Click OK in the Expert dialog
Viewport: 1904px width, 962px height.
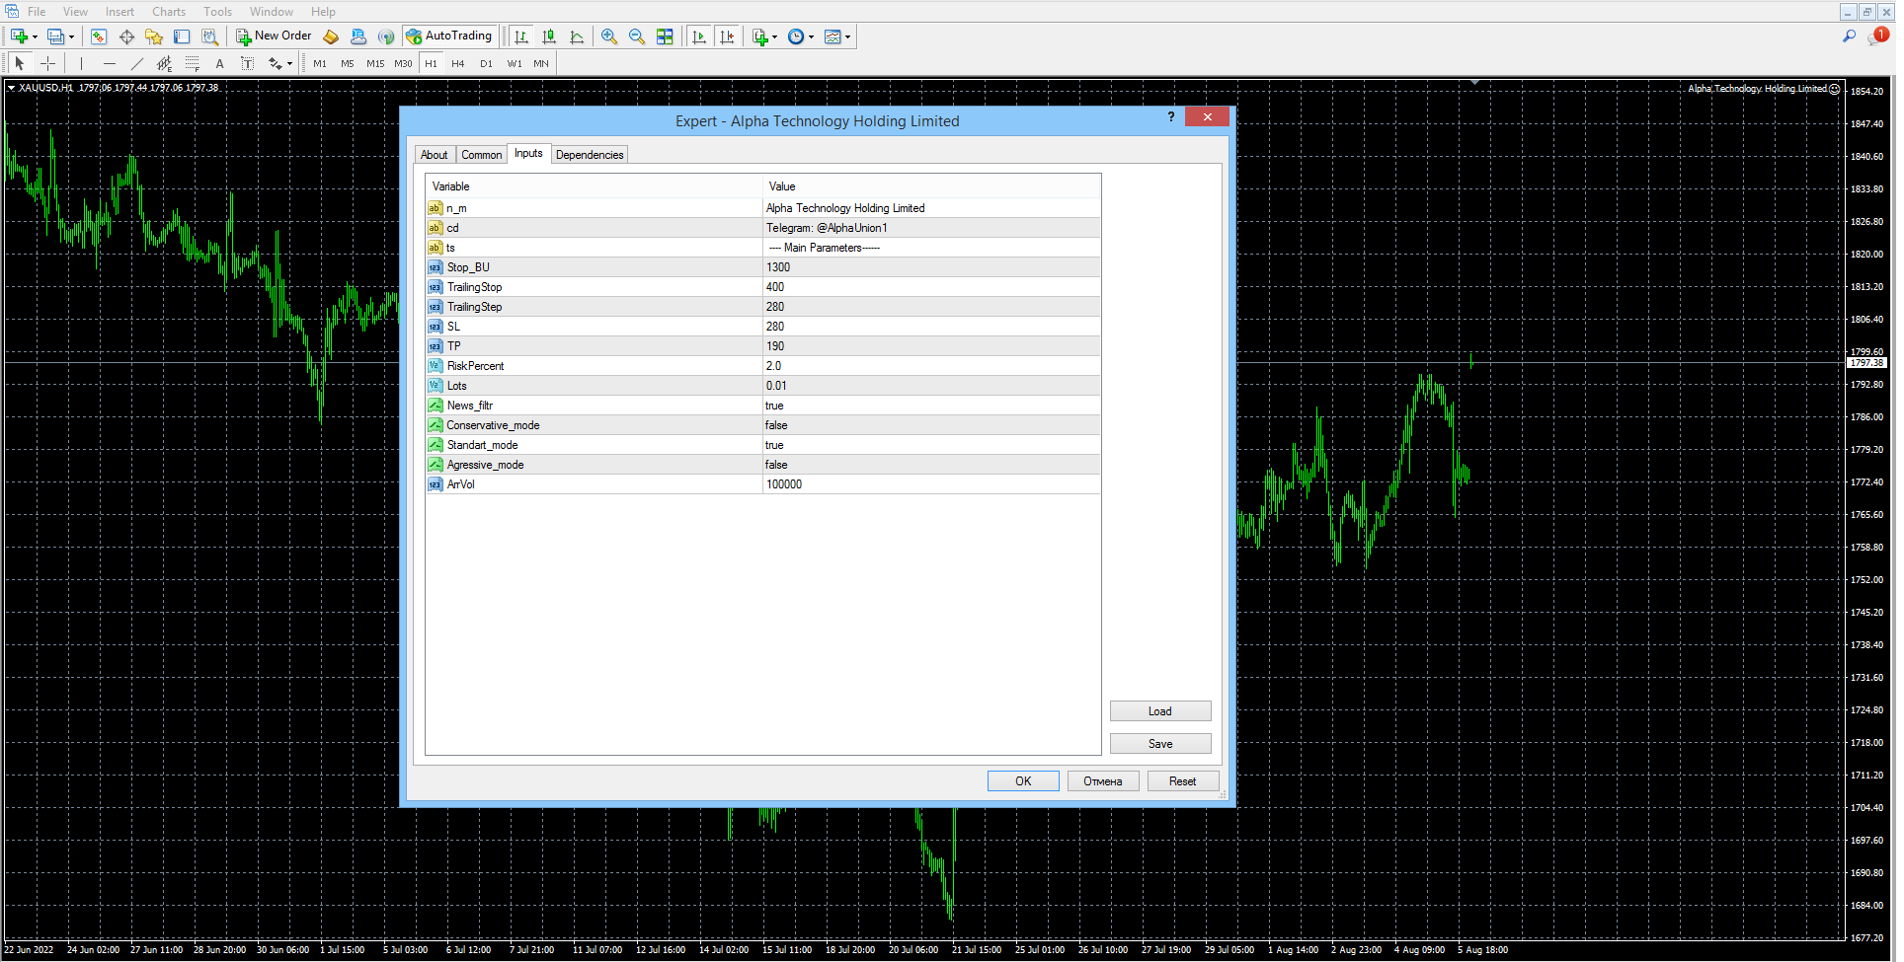pyautogui.click(x=1023, y=781)
